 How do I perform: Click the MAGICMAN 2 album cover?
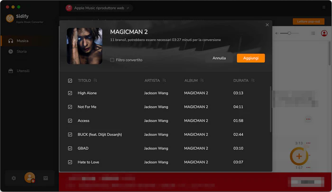[84, 46]
